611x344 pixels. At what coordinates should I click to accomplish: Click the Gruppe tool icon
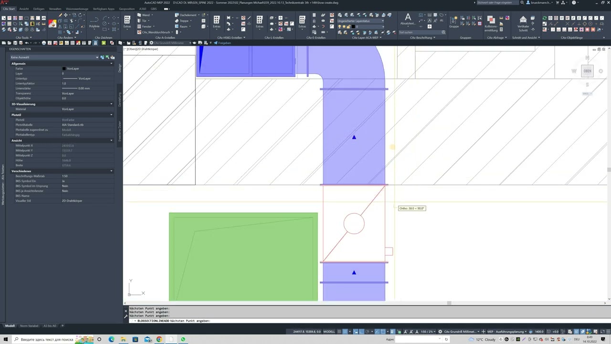pos(454,21)
